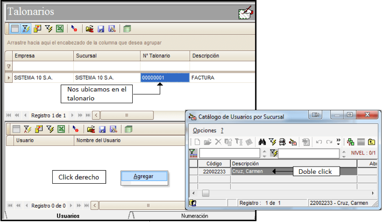Viewport: 383px width, 222px height.
Task: Click the catalog horizontal scrollbar thumb
Action: point(206,193)
